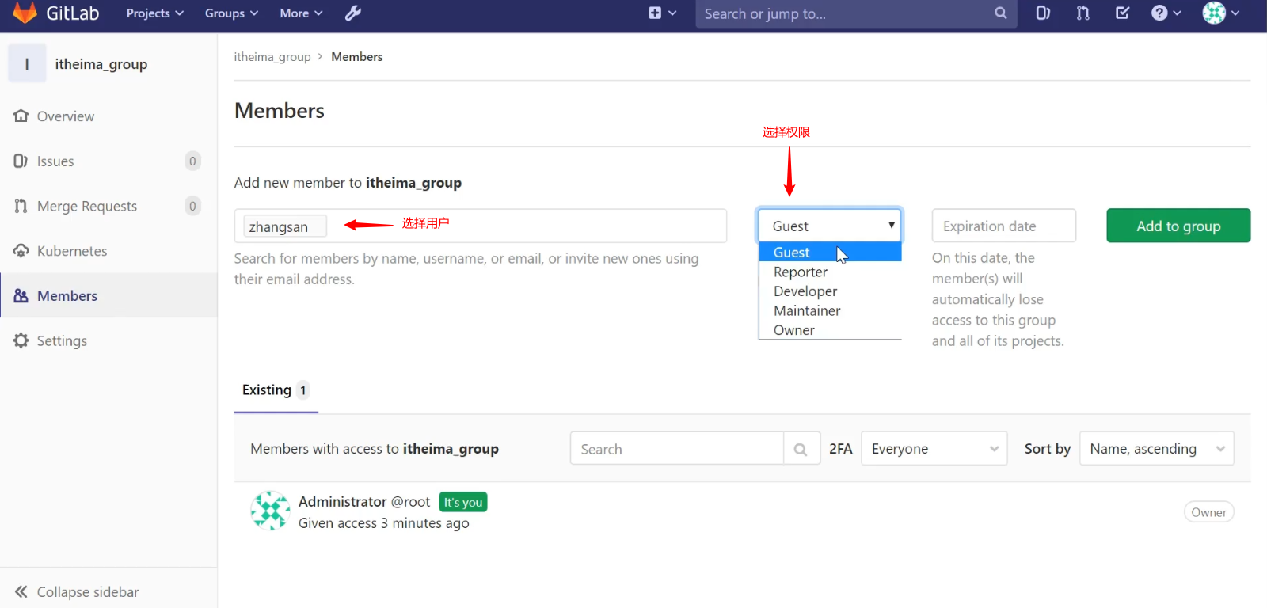Select Maintainer in the role list

[830, 311]
